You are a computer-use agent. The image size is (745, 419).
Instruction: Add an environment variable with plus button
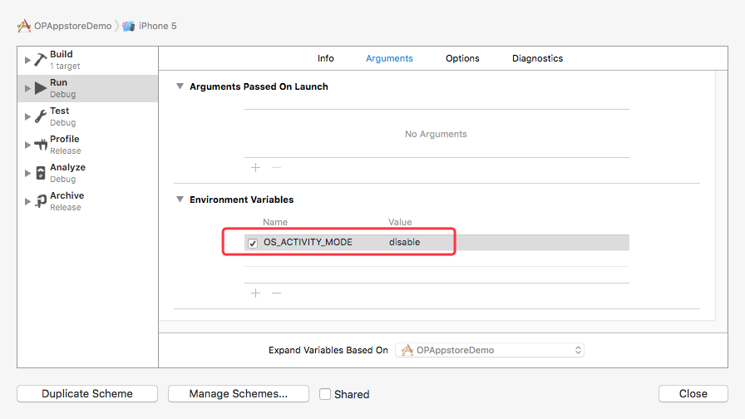pos(255,293)
